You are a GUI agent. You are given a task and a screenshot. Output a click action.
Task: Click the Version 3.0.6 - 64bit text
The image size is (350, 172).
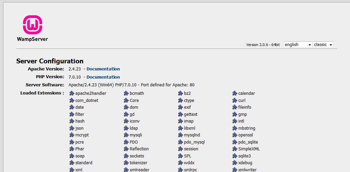pos(263,45)
